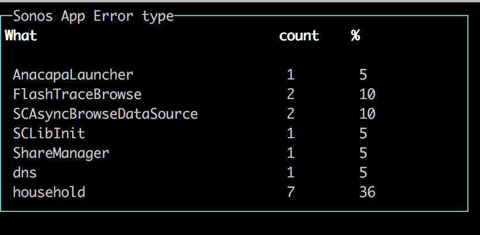Select the count value for dns

(291, 173)
